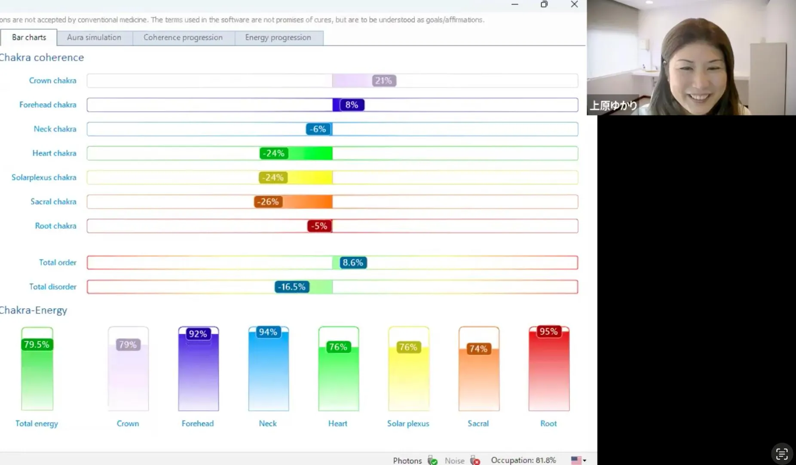Minimize the analysis window
This screenshot has width=796, height=465.
(x=514, y=4)
